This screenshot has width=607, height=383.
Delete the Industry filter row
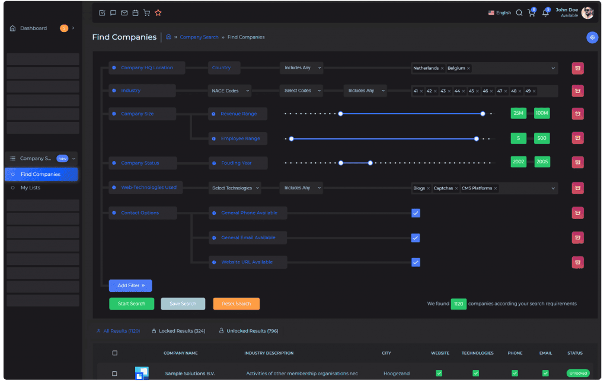click(577, 91)
